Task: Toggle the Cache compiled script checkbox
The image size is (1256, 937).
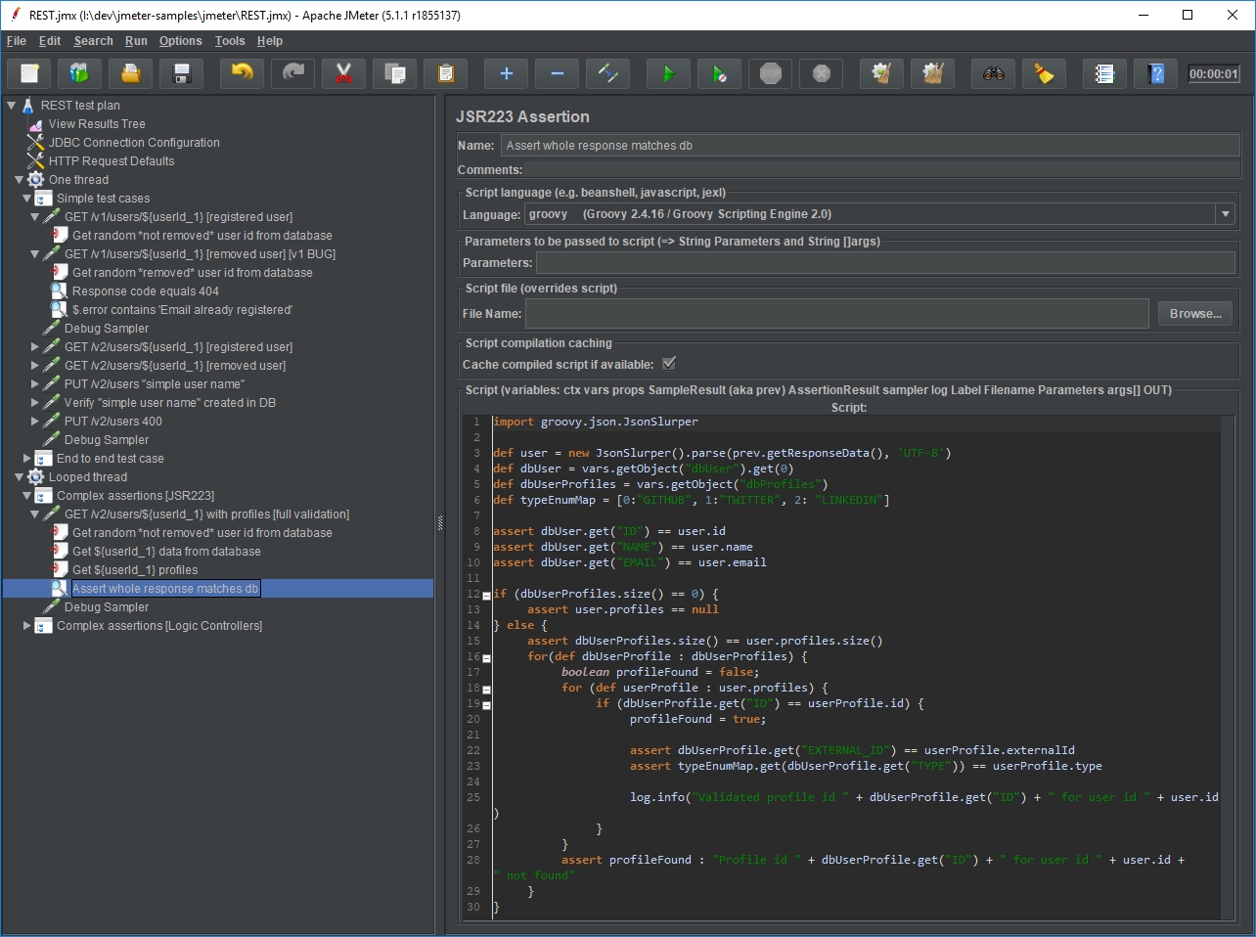Action: [669, 364]
